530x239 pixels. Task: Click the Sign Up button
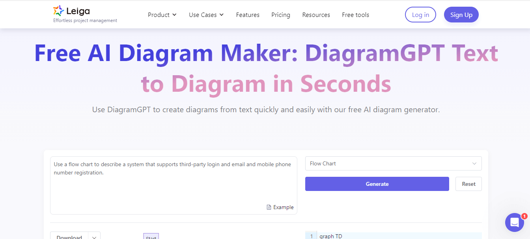coord(461,15)
